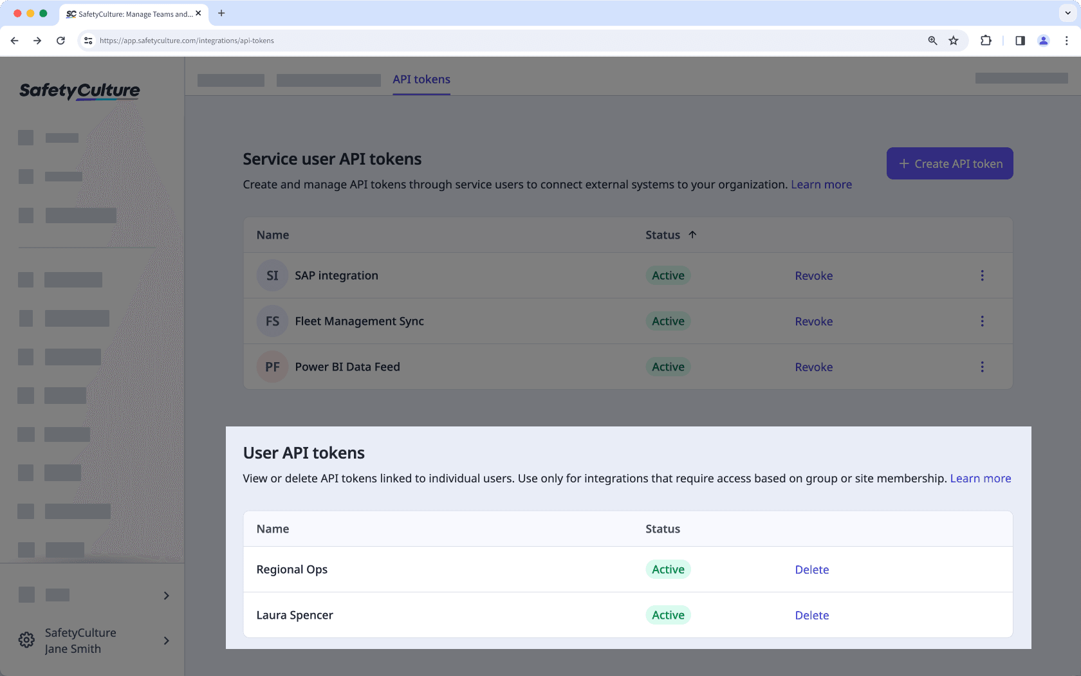1081x676 pixels.
Task: Click the Create API token button
Action: (x=949, y=163)
